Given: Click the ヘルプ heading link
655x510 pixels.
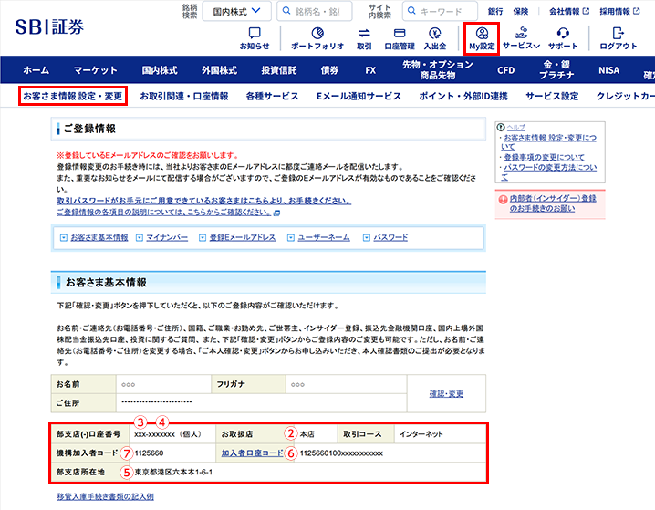Looking at the screenshot, I should (x=515, y=127).
